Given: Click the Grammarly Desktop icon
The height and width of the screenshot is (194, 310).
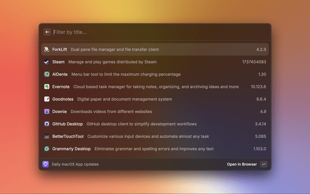Looking at the screenshot, I should point(47,149).
